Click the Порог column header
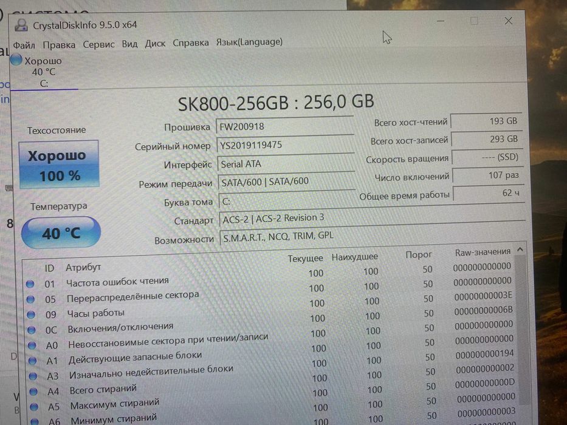The image size is (567, 425). [419, 255]
